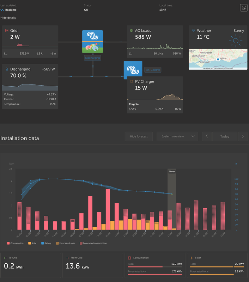Open the Leaflet attribution link
Screen dimensions: 249x282
[x=207, y=68]
